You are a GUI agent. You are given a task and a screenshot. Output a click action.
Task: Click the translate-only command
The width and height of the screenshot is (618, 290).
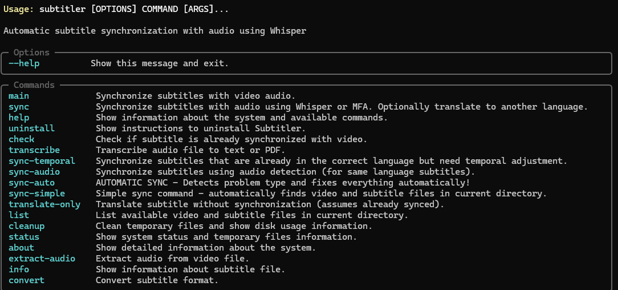coord(44,204)
